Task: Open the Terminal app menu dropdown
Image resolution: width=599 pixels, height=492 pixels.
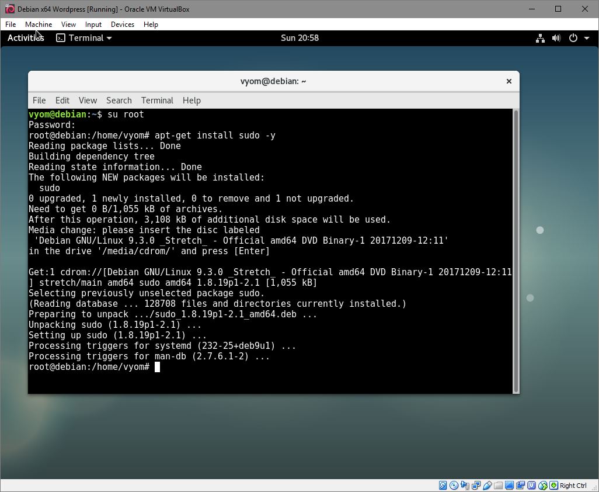Action: (x=84, y=38)
